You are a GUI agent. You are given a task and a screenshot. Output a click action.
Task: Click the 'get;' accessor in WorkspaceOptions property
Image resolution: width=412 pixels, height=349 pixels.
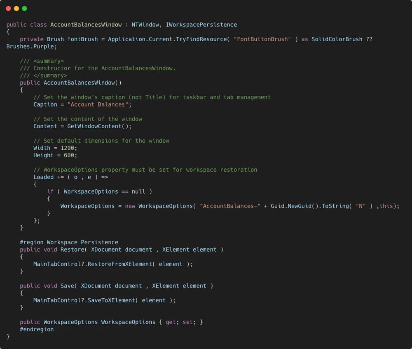(x=172, y=322)
